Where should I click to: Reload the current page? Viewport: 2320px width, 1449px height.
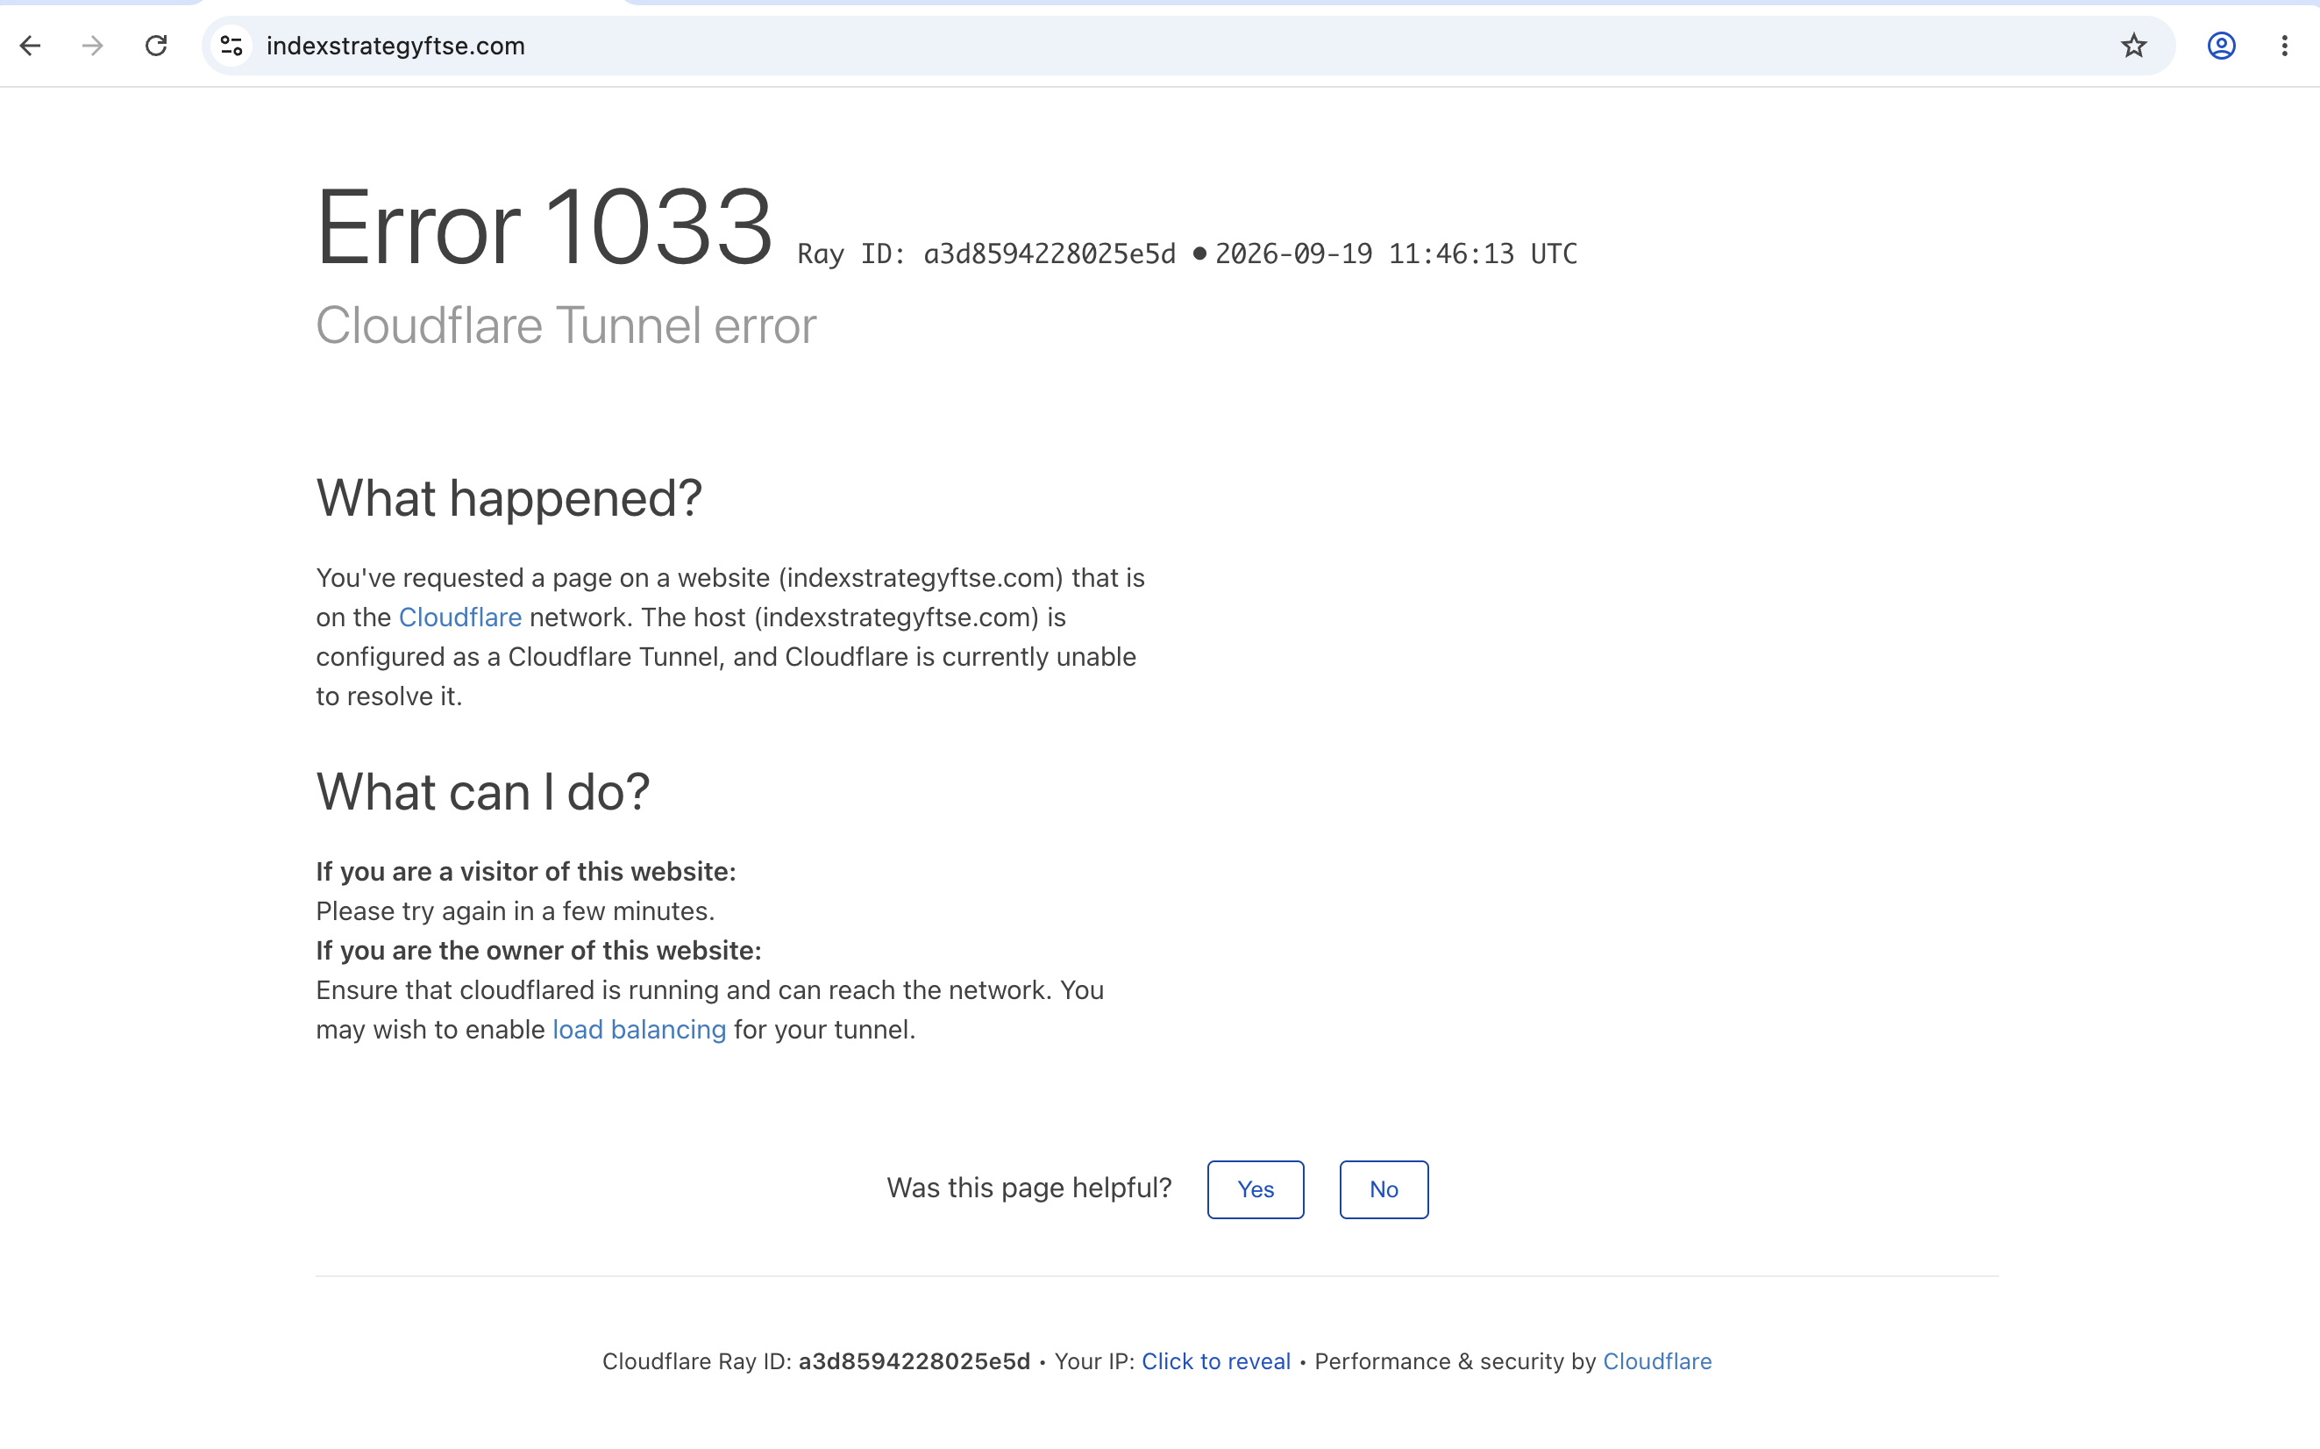pyautogui.click(x=156, y=46)
